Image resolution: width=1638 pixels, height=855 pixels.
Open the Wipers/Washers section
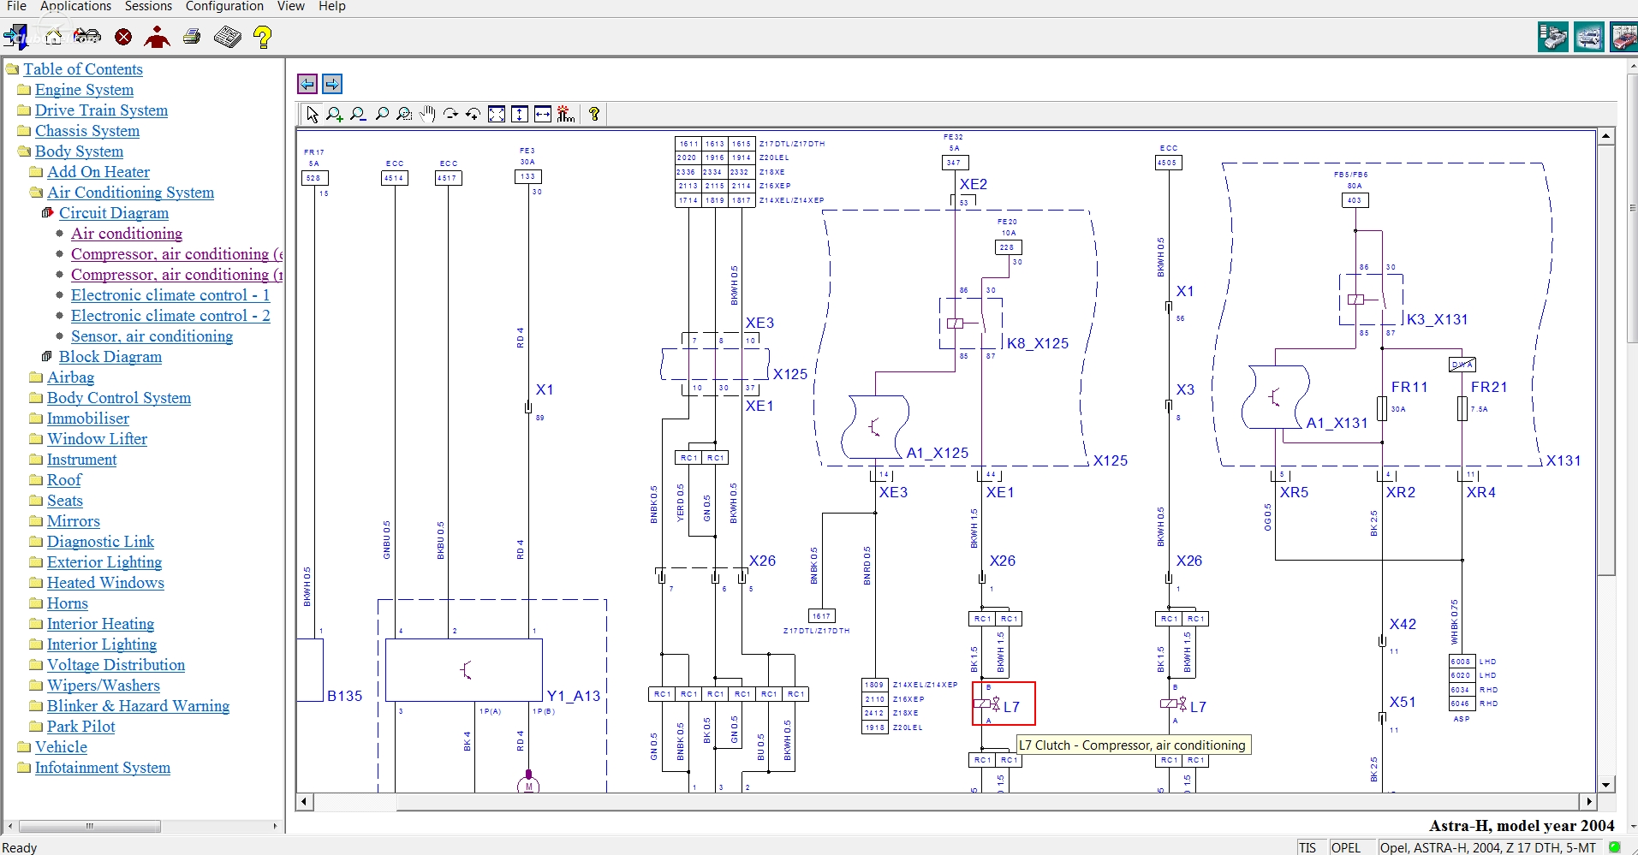click(x=104, y=686)
